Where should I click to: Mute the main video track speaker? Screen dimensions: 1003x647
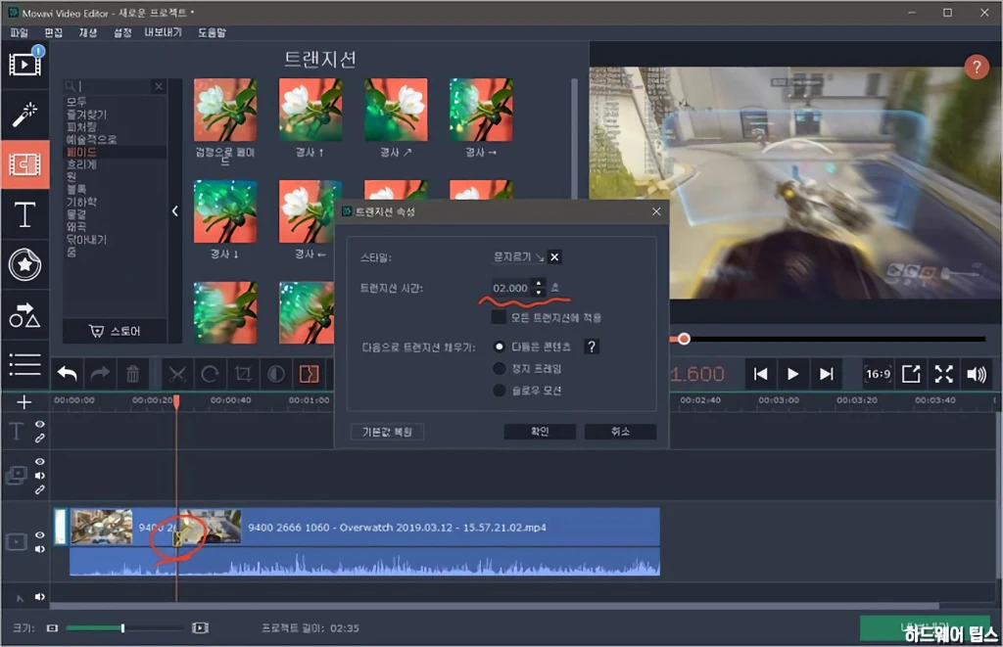(x=39, y=549)
